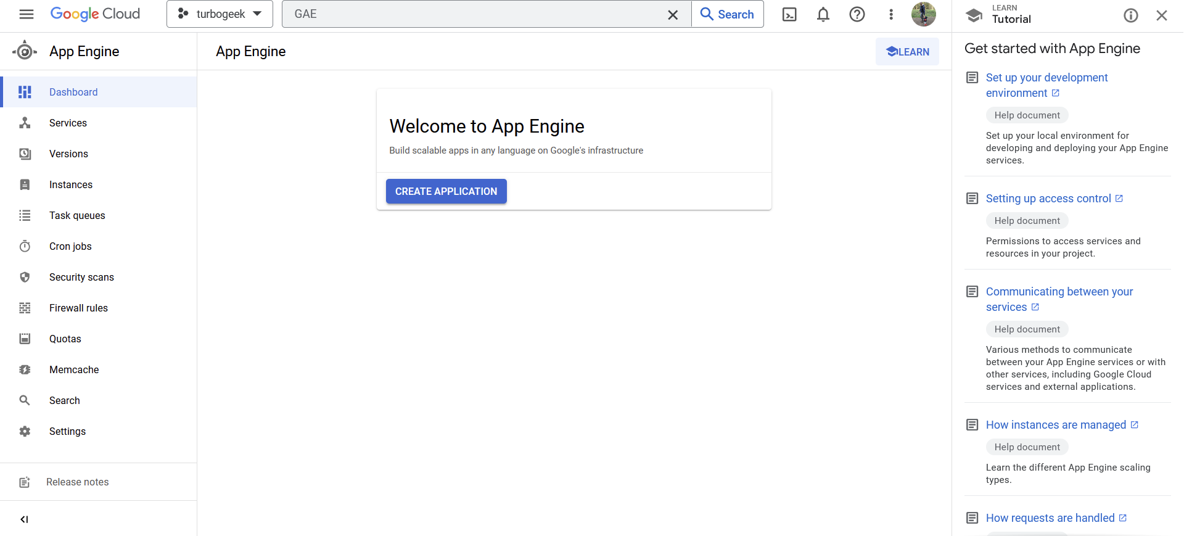Open Communicating between your services link
Viewport: 1184px width, 536px height.
[1059, 299]
